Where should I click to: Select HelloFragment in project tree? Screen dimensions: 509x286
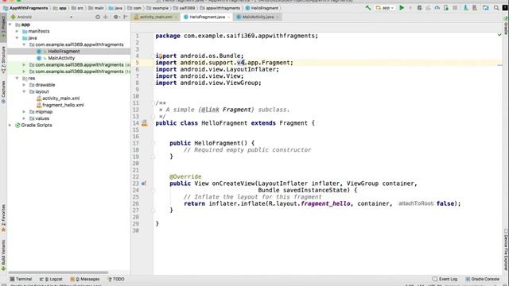point(64,51)
